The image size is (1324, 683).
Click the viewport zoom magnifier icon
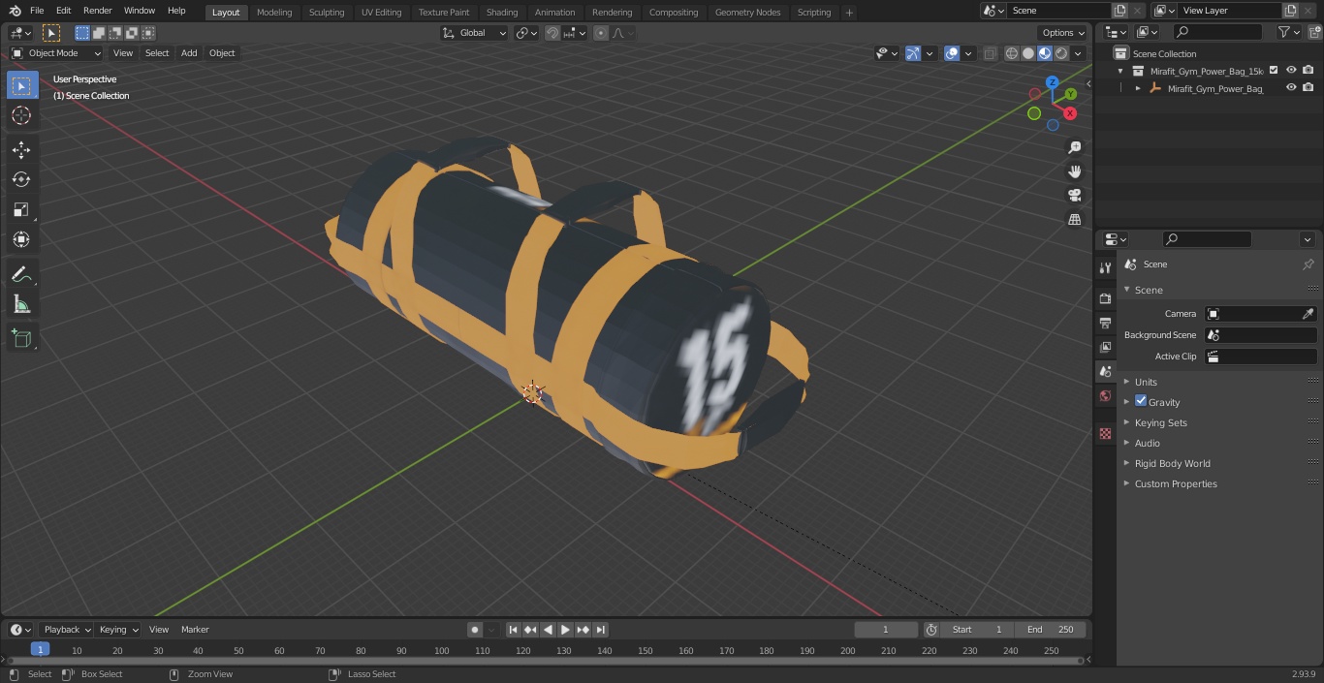click(1074, 147)
